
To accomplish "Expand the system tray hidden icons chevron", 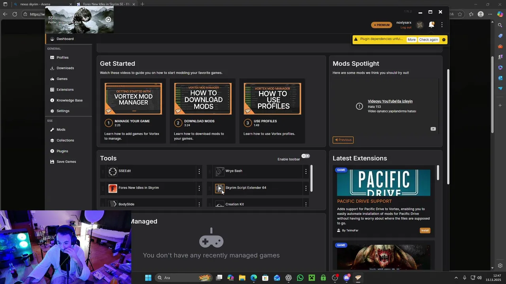I will click(x=456, y=278).
